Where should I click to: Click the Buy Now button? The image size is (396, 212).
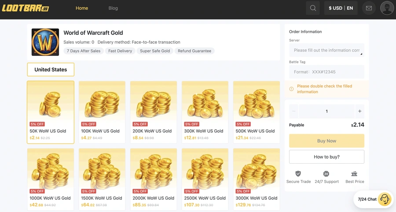(x=326, y=141)
